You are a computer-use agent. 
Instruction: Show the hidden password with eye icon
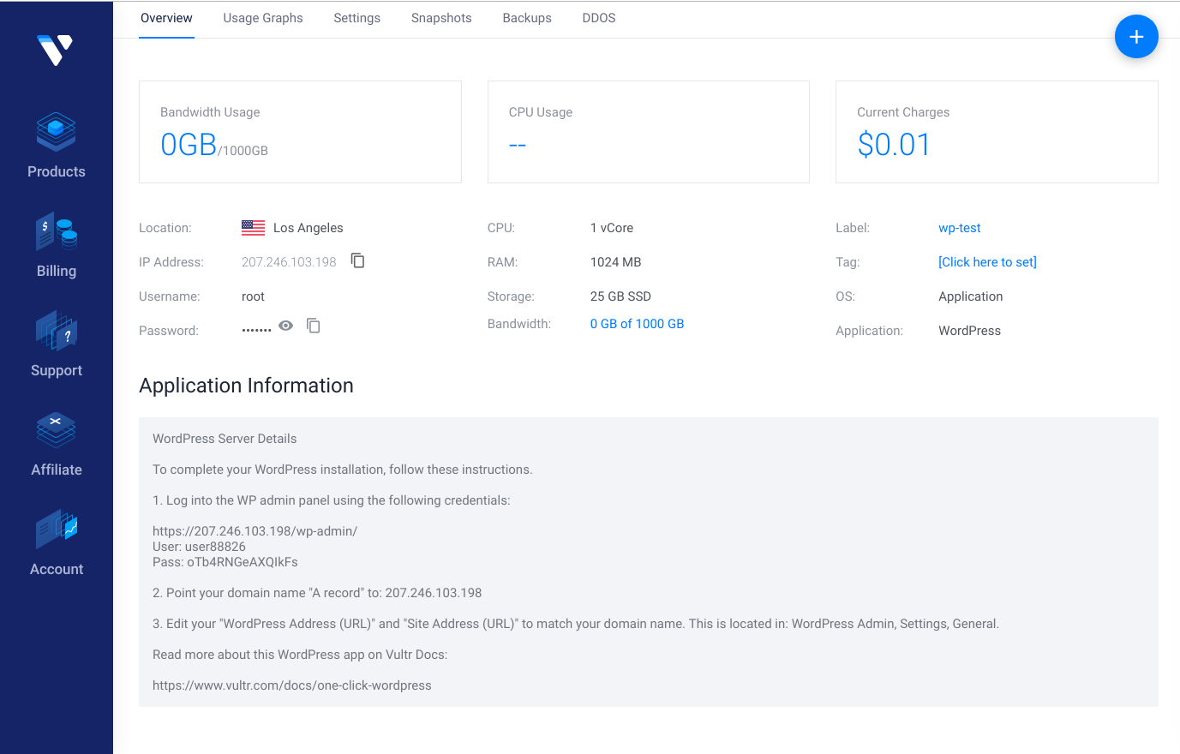pos(286,326)
